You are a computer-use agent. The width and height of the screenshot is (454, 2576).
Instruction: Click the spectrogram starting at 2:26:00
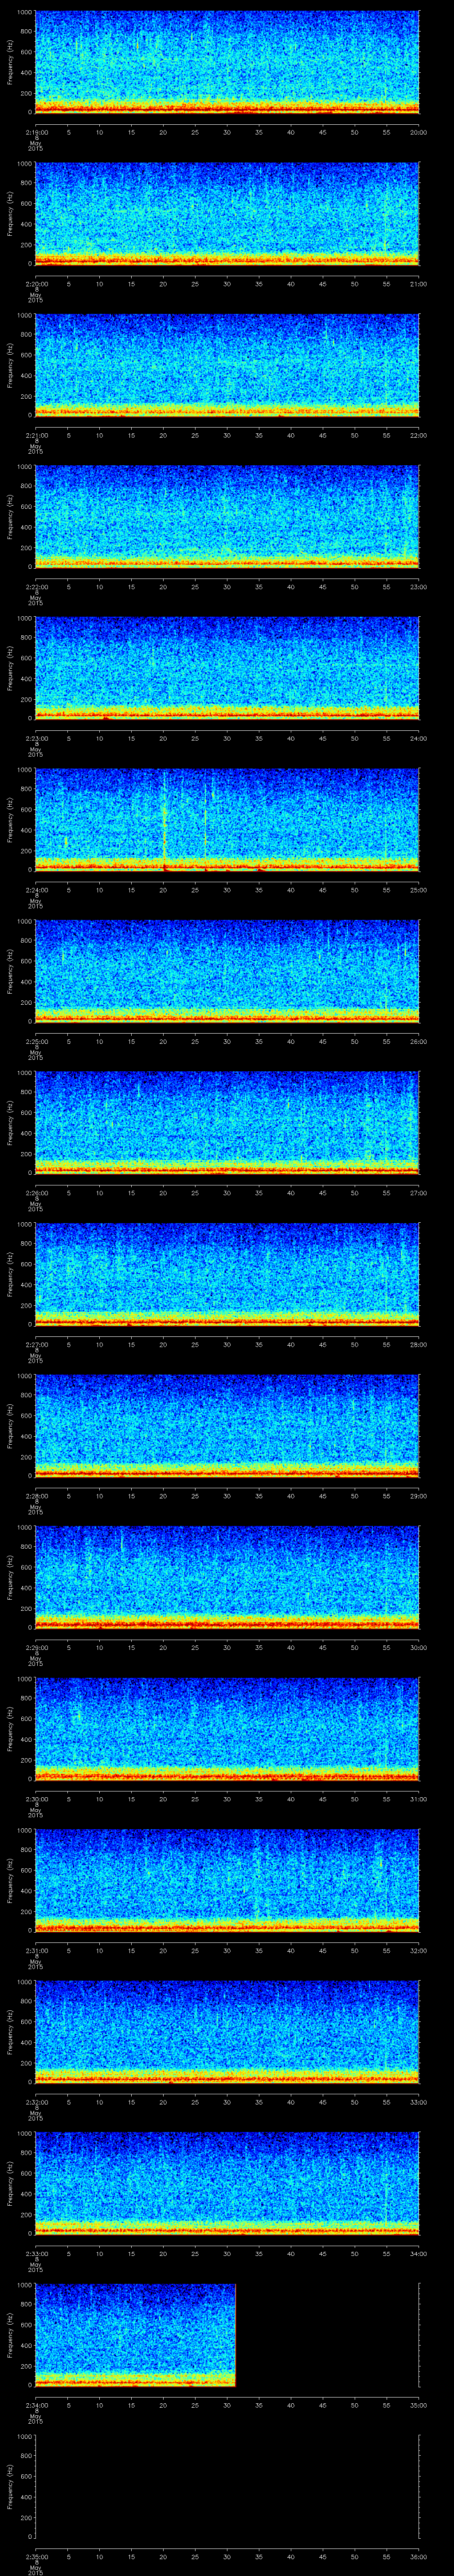pyautogui.click(x=227, y=1123)
